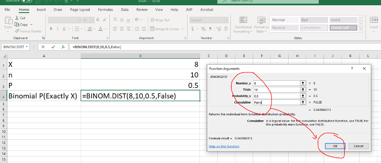Open Help on this function link
This screenshot has width=381, height=163.
(224, 146)
